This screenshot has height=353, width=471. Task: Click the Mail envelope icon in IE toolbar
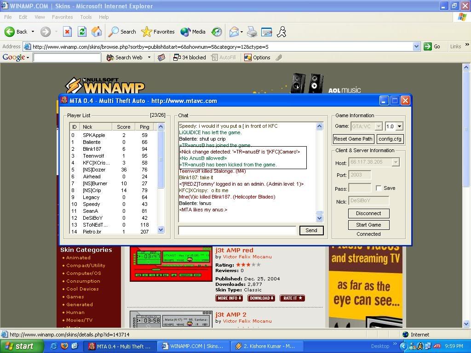[234, 32]
